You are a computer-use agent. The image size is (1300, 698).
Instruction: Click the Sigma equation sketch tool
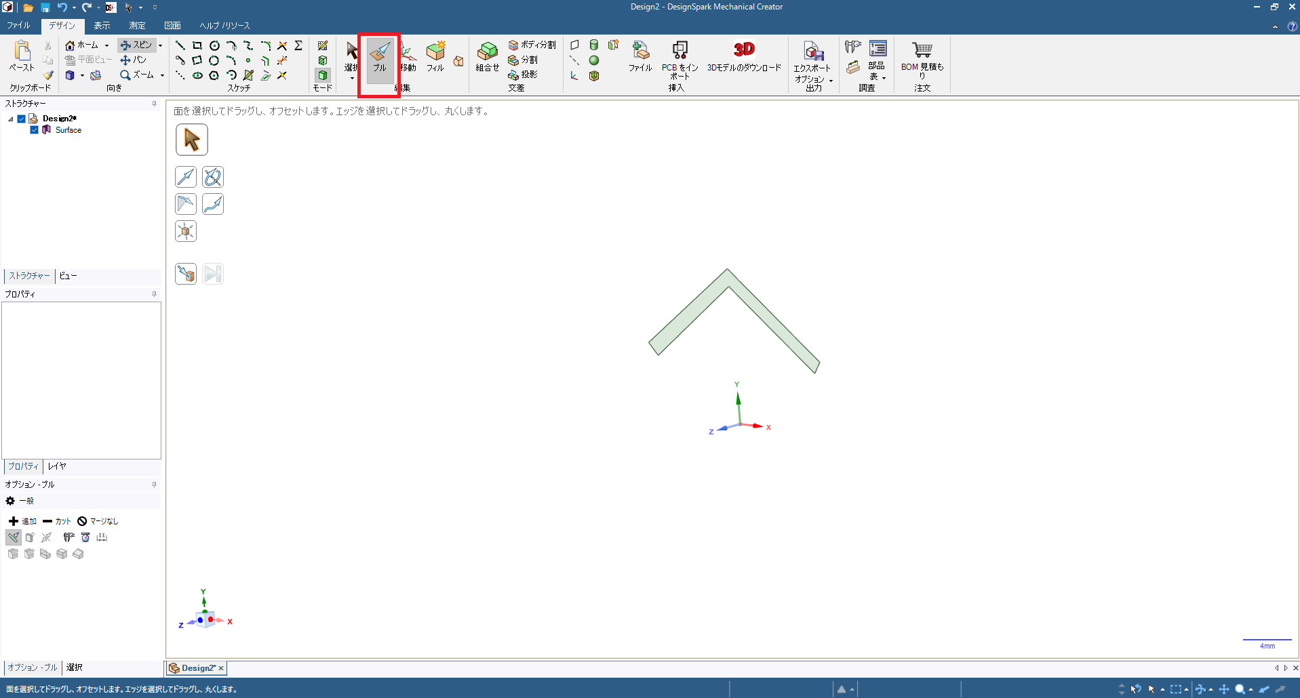coord(298,45)
